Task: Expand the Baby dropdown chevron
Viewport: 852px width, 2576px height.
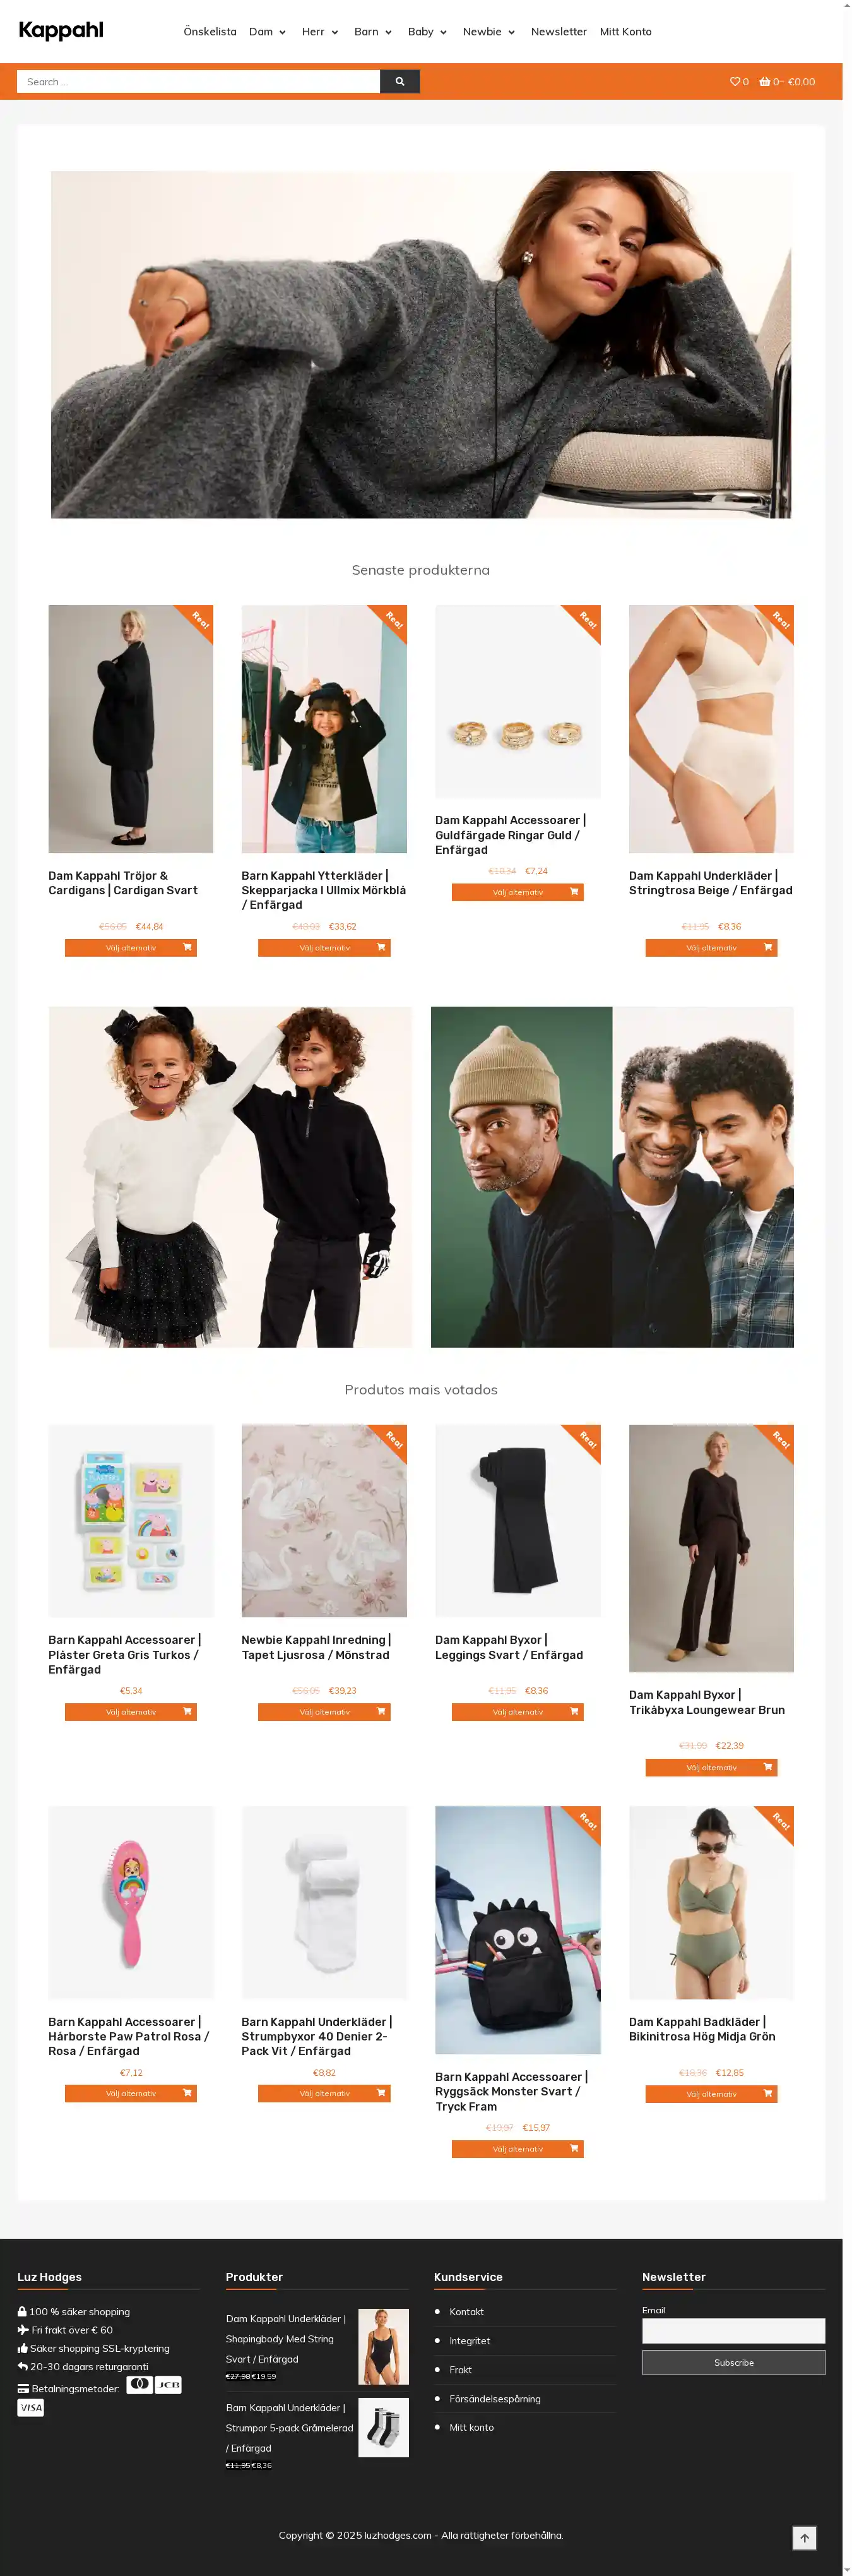Action: 444,32
